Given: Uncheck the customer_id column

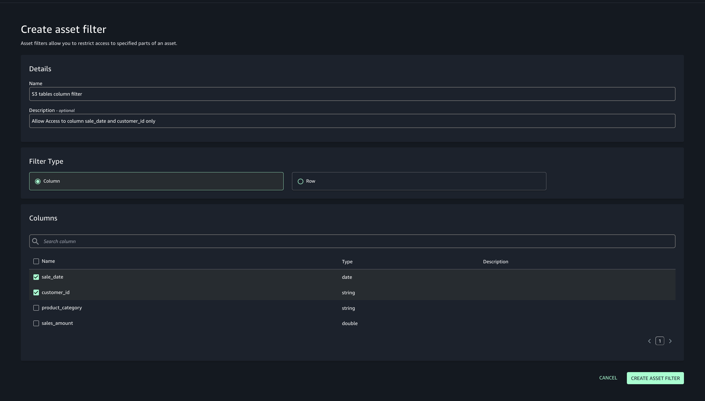Looking at the screenshot, I should point(36,292).
